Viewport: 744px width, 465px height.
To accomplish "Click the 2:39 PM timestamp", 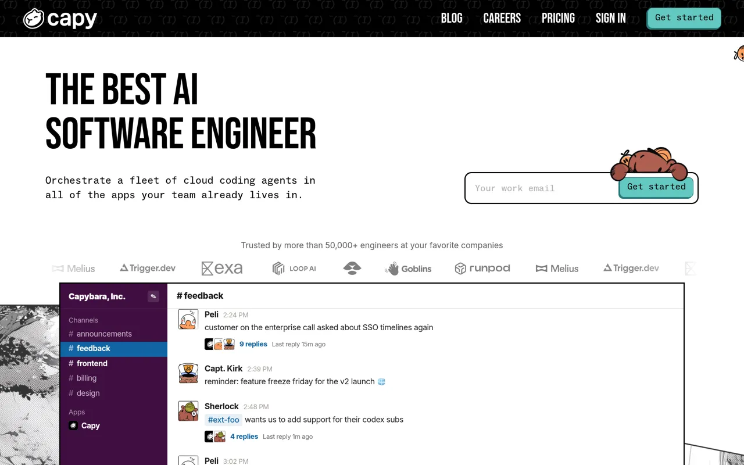I will [260, 369].
